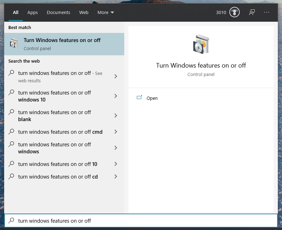Select suggestion ending with 'off 10'
282x230 pixels.
click(64, 164)
